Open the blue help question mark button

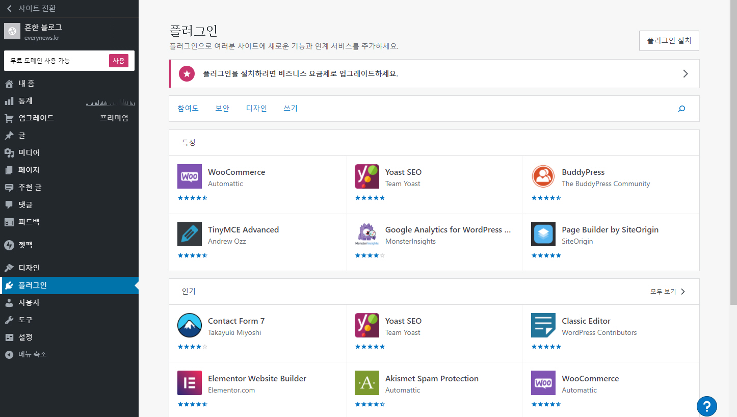707,406
